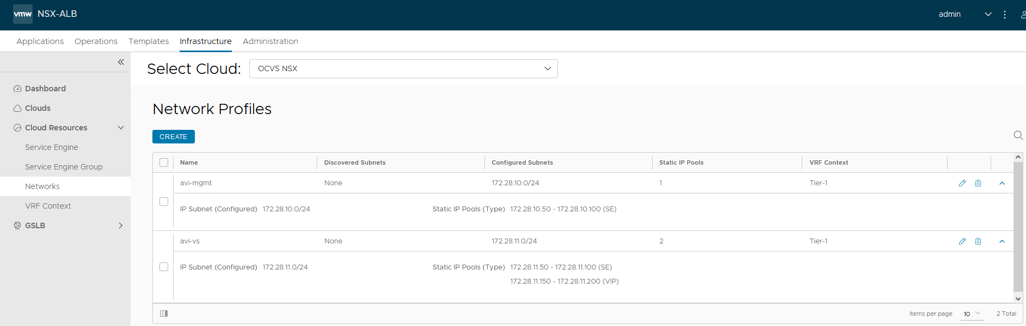Open the Networks sidebar item
Image resolution: width=1026 pixels, height=326 pixels.
pyautogui.click(x=42, y=186)
